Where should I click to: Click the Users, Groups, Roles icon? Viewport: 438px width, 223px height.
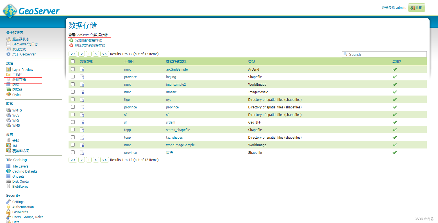click(x=8, y=217)
